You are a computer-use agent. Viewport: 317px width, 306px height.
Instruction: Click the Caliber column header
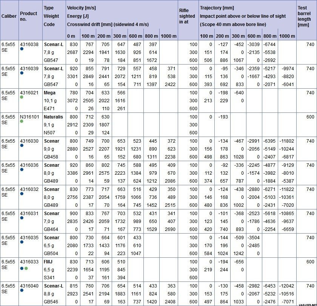9,16
